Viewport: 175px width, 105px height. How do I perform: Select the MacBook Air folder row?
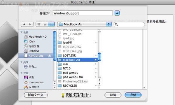coord(77,60)
